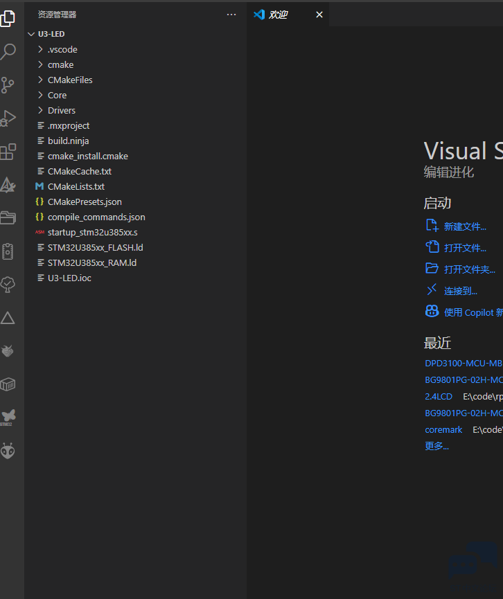
Task: Open the container box icon in activity bar
Action: coord(8,384)
